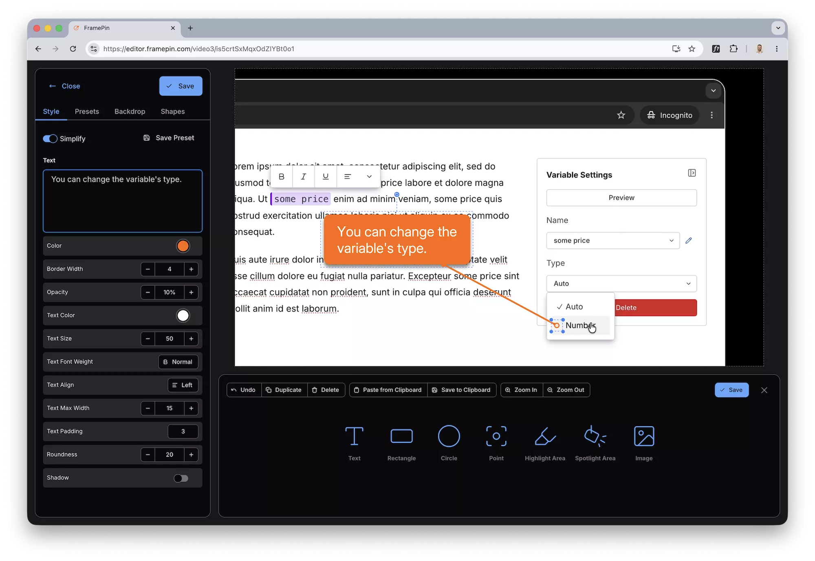Increase Roundness with plus button
Image resolution: width=815 pixels, height=561 pixels.
coord(191,455)
